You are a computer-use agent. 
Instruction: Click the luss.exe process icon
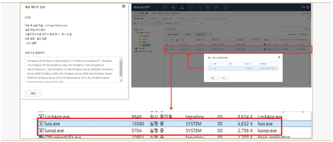pos(41,124)
